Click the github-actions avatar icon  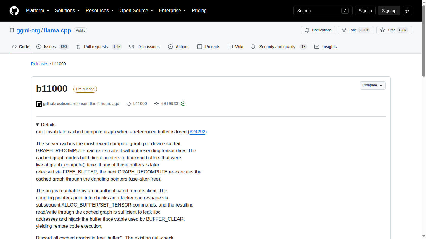pyautogui.click(x=39, y=104)
